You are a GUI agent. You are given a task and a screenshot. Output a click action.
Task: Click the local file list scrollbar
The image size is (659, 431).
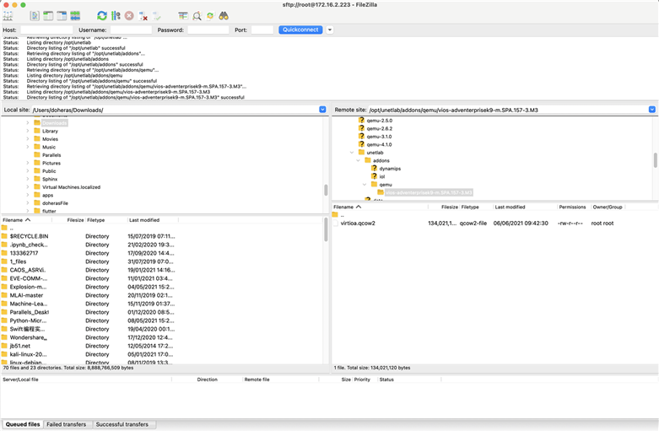(326, 229)
